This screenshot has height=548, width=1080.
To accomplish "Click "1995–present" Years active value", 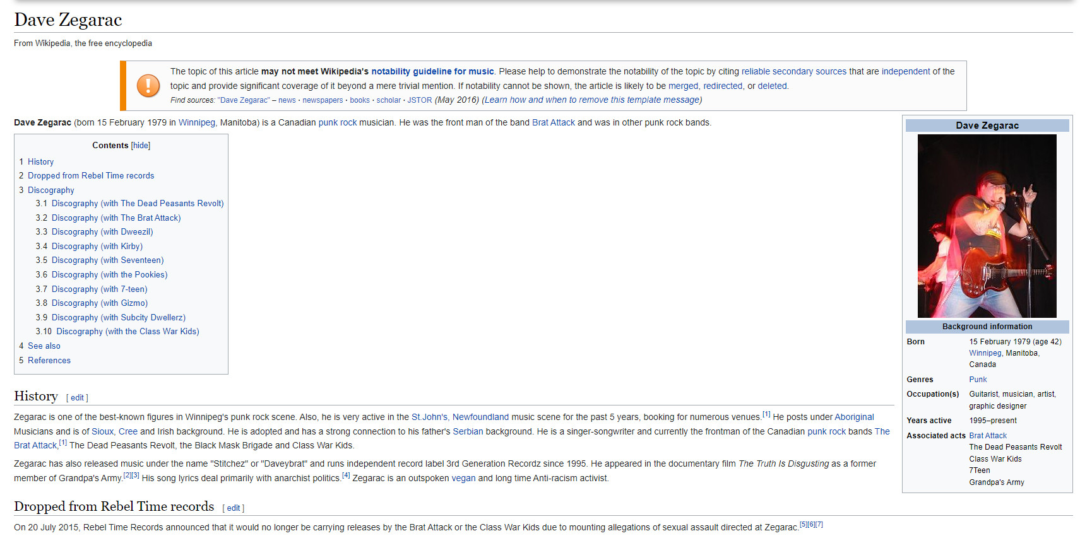I will click(x=993, y=421).
